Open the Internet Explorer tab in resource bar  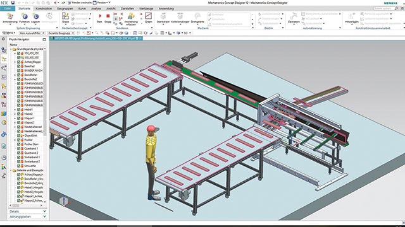click(4, 134)
